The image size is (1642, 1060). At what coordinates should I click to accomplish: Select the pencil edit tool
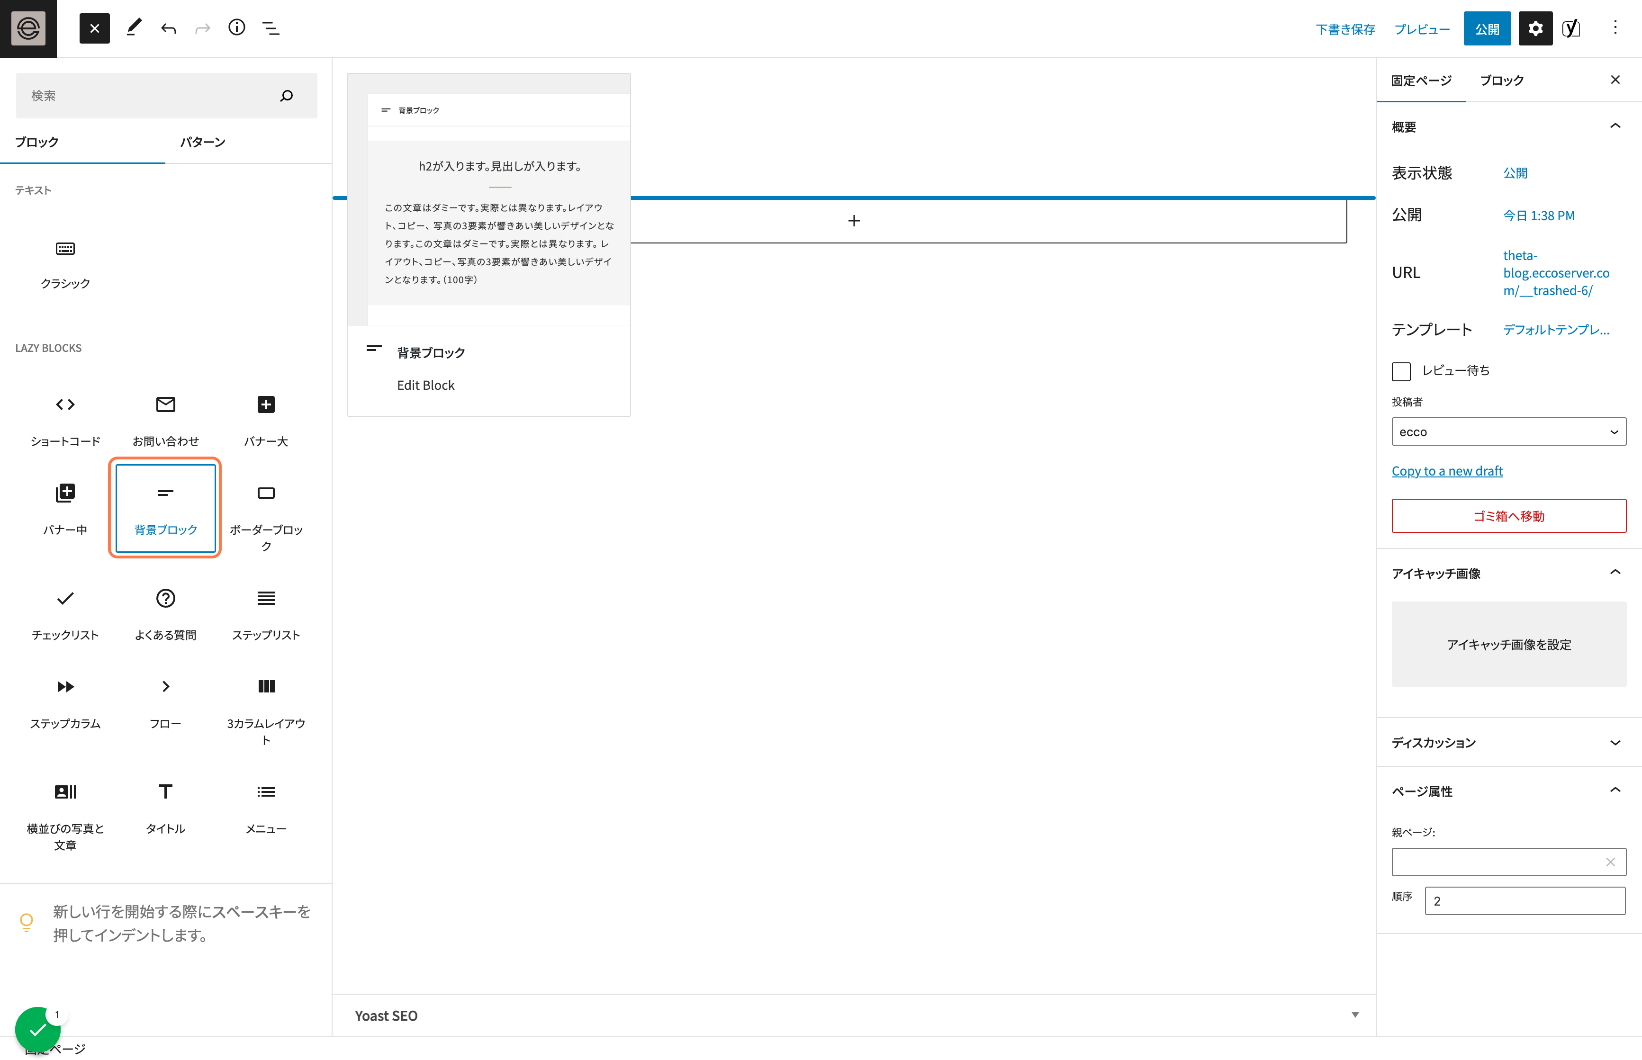coord(134,28)
